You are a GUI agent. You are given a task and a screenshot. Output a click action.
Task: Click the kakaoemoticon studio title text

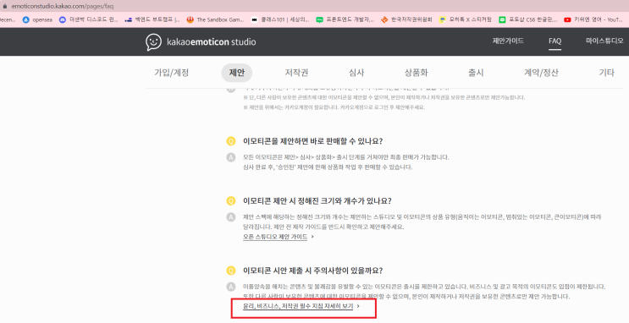click(212, 42)
